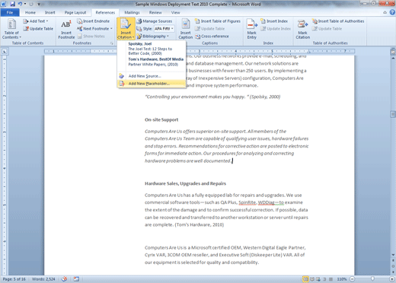The image size is (396, 283).
Task: Customize Quick Access Toolbar dropdown
Action: [x=39, y=4]
